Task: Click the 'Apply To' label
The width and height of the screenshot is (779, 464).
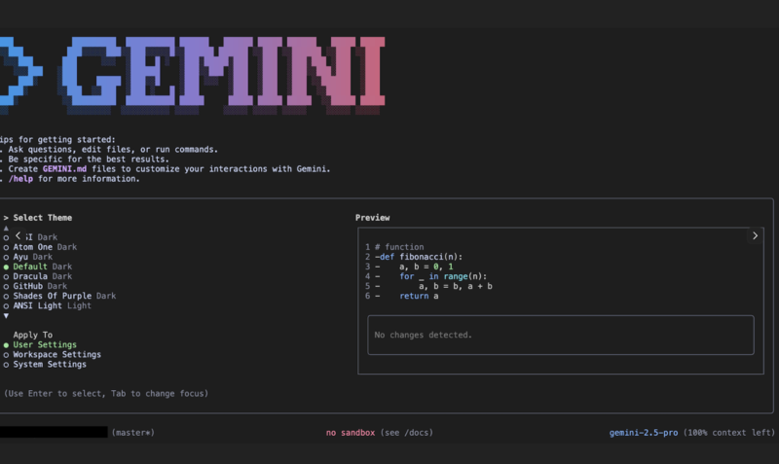Action: (33, 335)
